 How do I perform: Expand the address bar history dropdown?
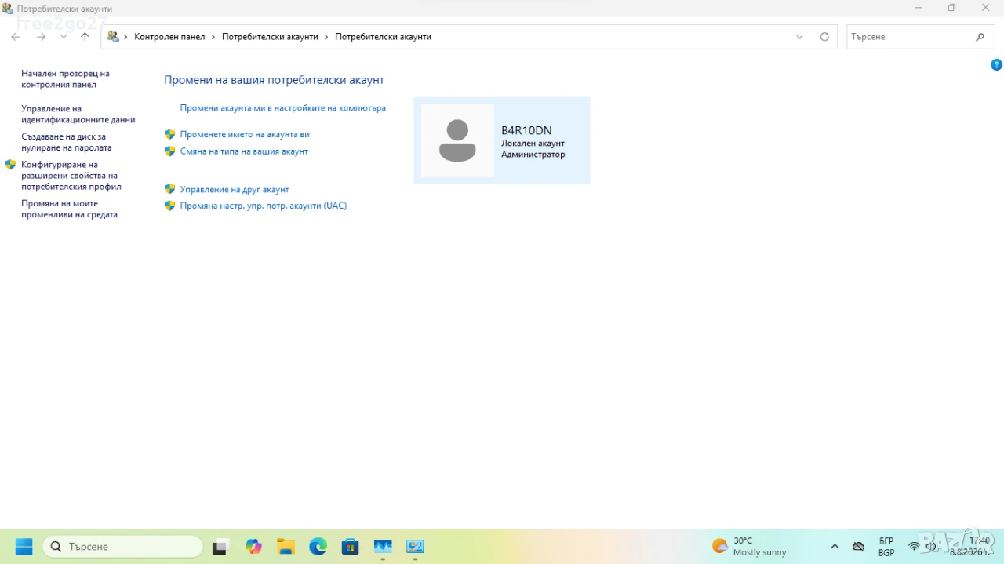point(799,37)
